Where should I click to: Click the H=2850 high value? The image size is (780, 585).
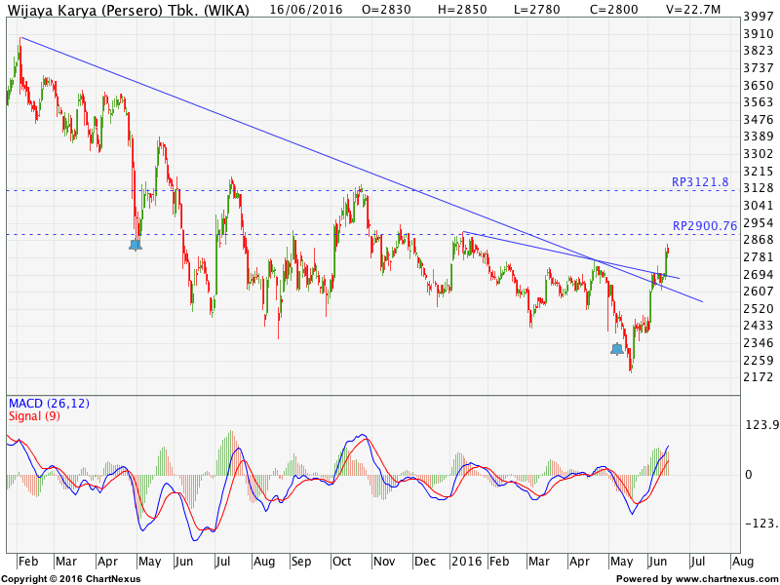[x=462, y=9]
